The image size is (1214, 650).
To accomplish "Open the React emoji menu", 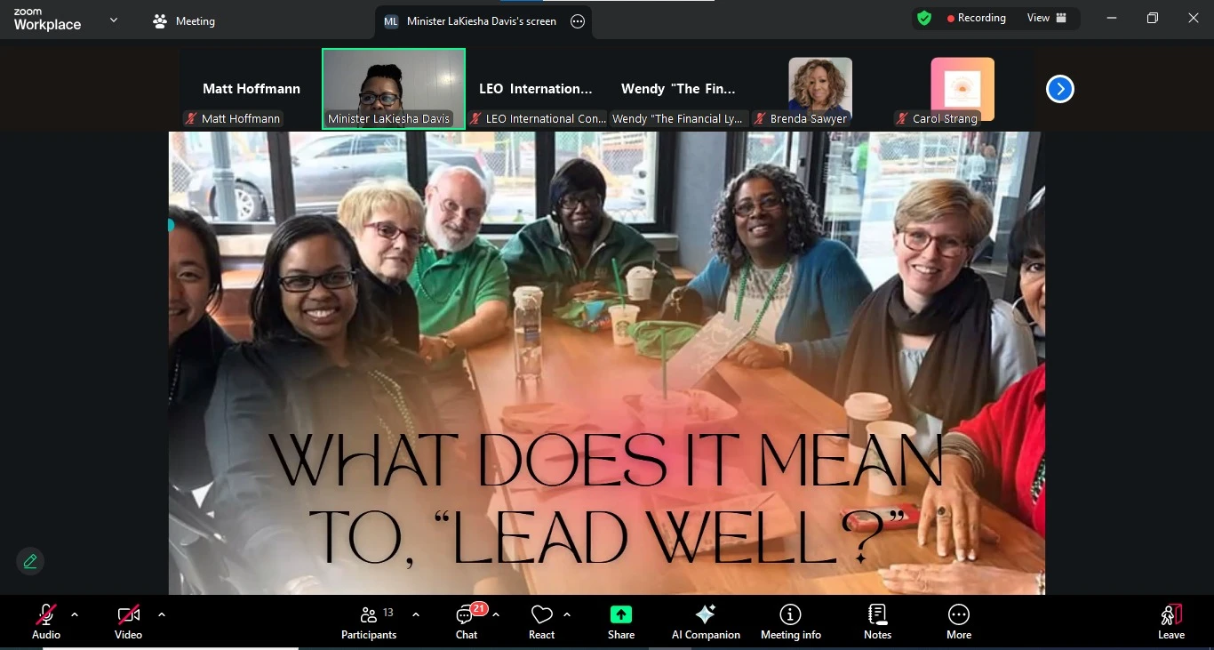I will (x=541, y=622).
